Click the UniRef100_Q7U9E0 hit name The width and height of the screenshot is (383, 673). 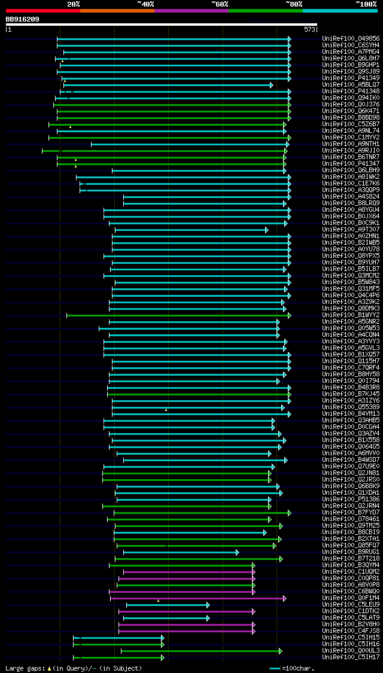351,467
